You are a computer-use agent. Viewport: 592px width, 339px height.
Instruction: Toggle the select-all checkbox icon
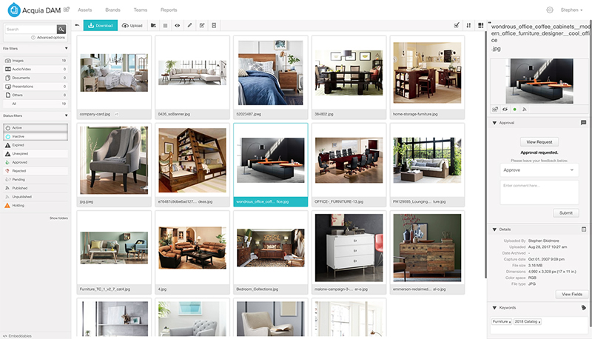point(456,25)
